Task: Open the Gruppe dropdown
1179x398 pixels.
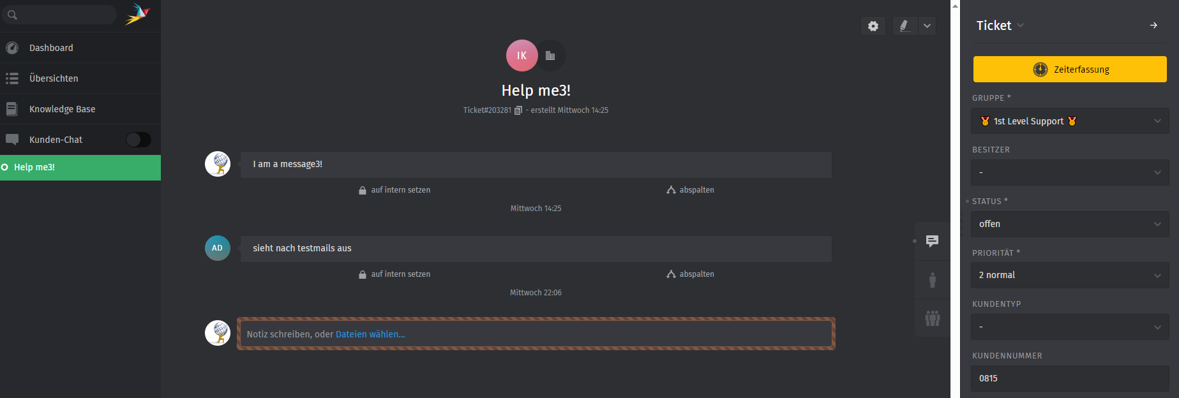Action: click(1070, 121)
